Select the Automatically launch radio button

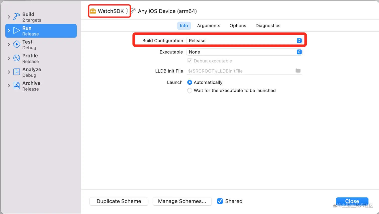pos(190,82)
